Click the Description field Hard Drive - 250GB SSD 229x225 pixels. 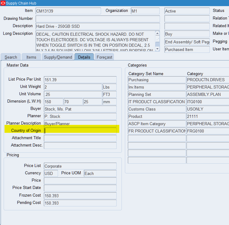pyautogui.click(x=98, y=26)
